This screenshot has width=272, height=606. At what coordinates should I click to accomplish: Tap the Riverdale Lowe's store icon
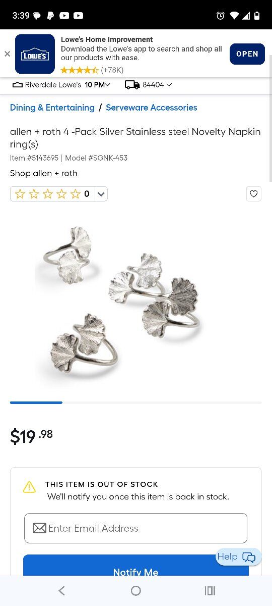[18, 85]
